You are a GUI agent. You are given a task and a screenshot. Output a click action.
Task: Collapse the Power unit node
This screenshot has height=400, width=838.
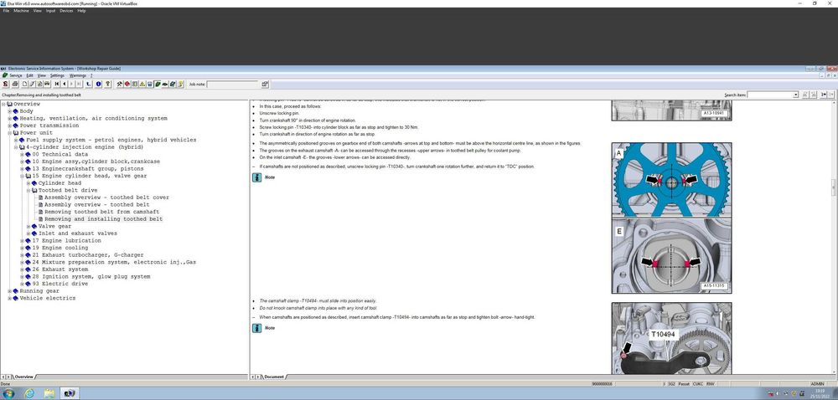[x=9, y=133]
